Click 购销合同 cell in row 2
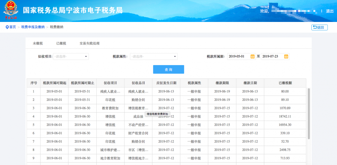The image size is (337, 165). 138,100
